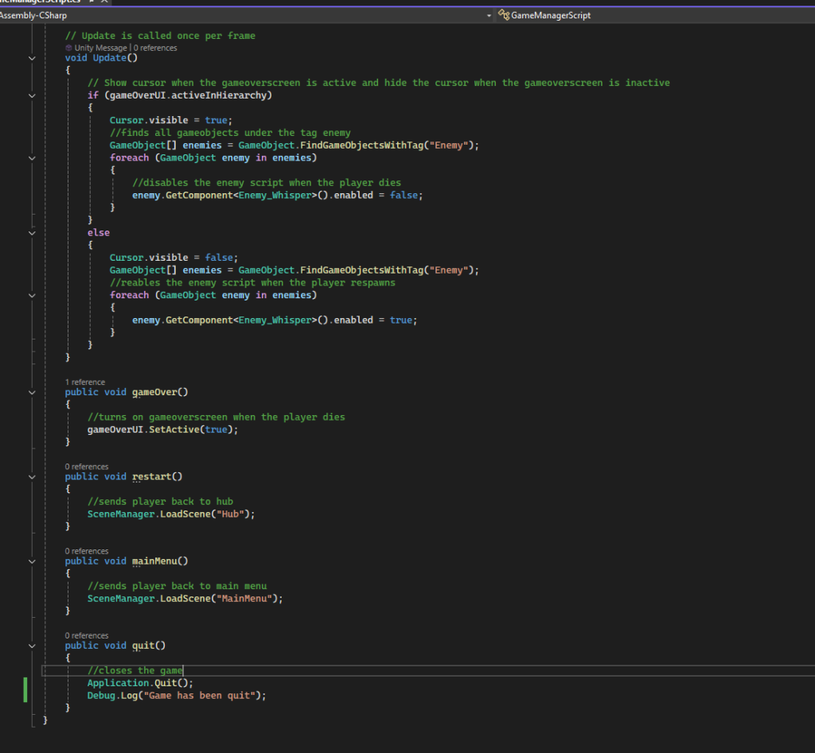The image size is (815, 753).
Task: Click the line 'gameOverUI.SetActive(true);'
Action: (162, 429)
